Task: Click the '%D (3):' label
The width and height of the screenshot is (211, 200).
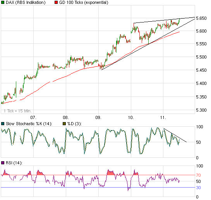Action: pos(74,124)
